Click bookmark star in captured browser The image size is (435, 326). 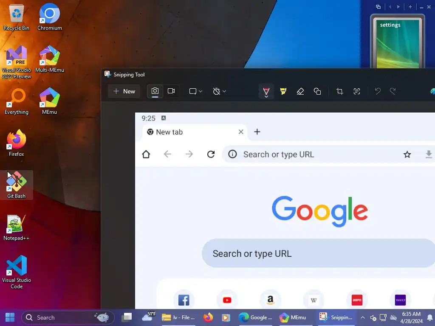coord(407,155)
